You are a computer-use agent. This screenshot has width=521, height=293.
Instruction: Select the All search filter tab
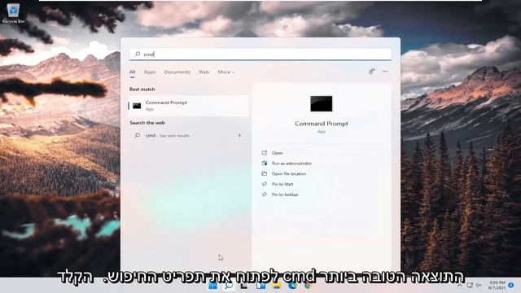[132, 72]
